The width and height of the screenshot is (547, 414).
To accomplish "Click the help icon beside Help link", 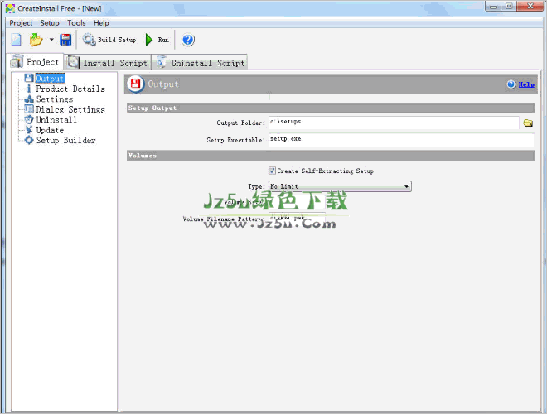I will (511, 84).
